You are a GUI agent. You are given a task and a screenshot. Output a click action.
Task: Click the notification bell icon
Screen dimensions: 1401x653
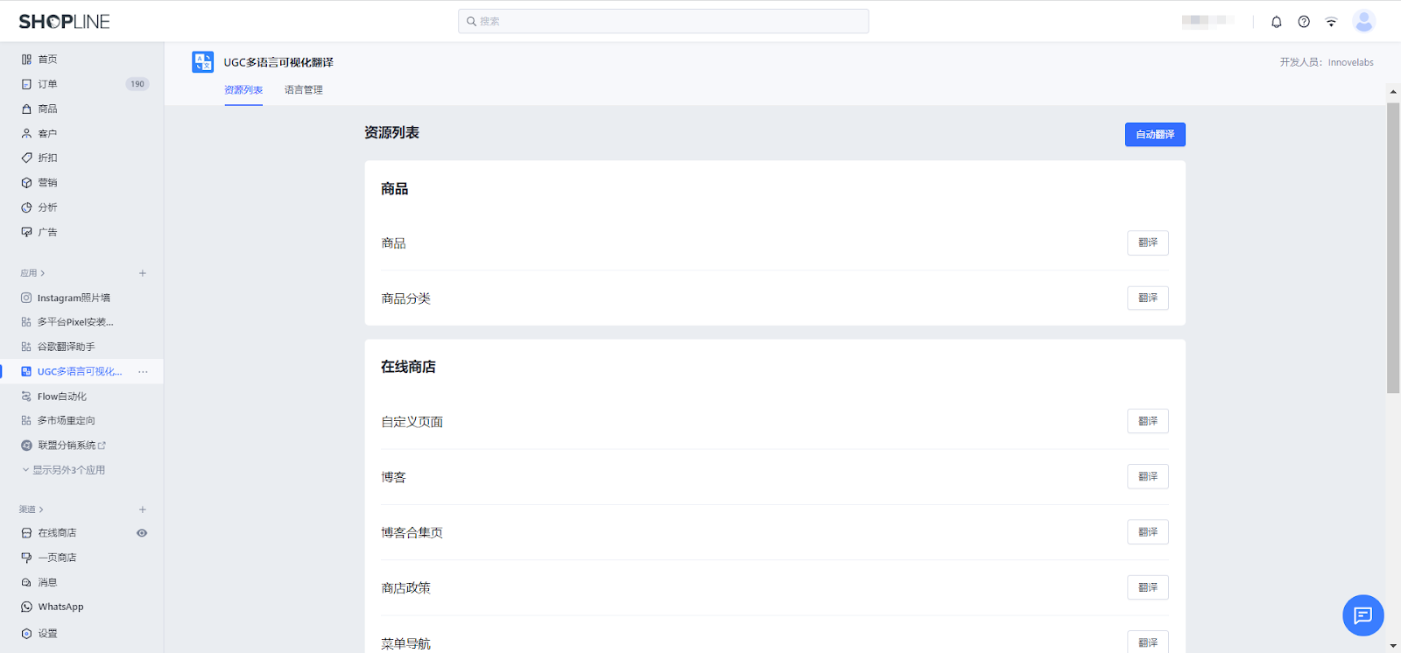click(1276, 22)
